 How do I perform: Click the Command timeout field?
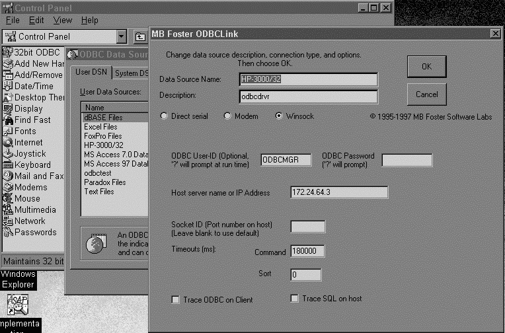tap(307, 251)
